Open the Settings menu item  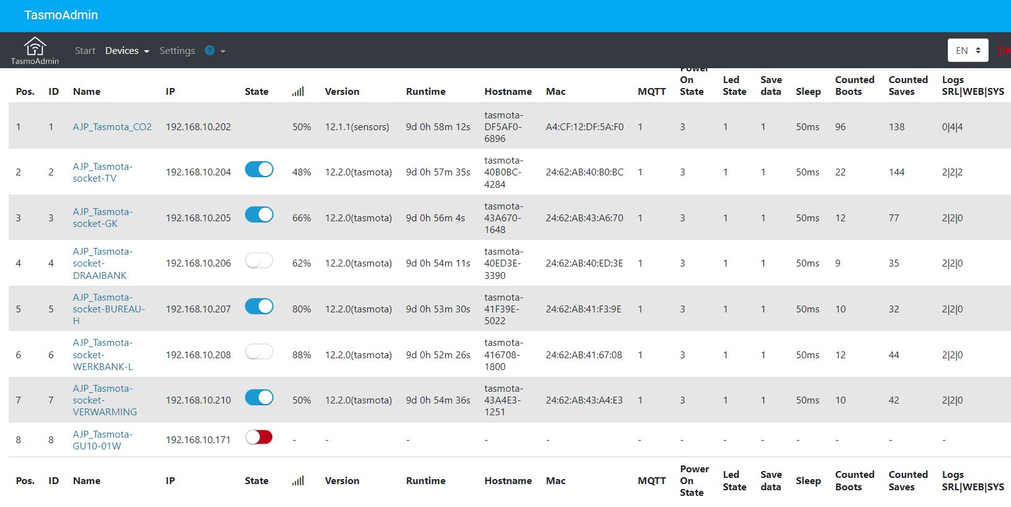(177, 51)
